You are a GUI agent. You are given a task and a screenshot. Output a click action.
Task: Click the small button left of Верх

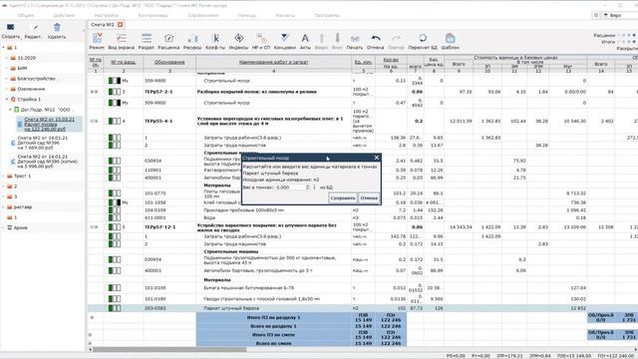pyautogui.click(x=596, y=15)
